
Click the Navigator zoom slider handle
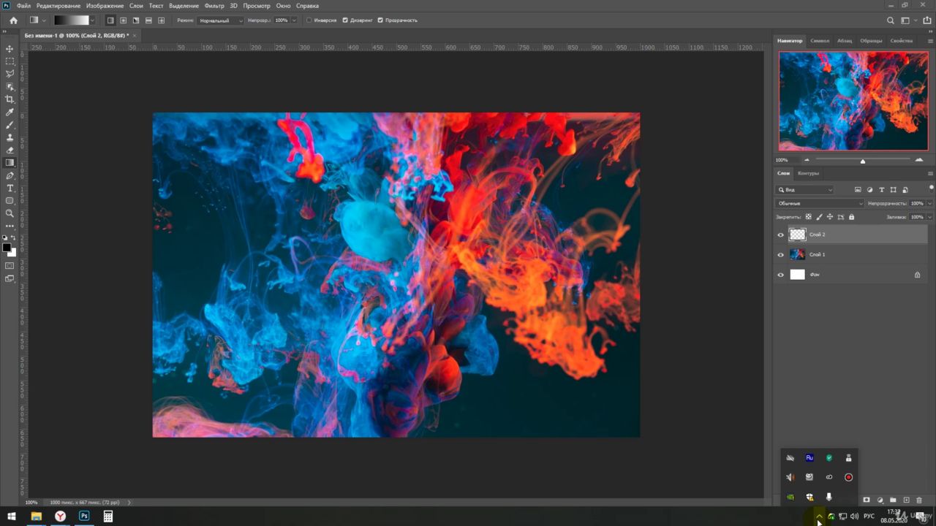(x=863, y=161)
